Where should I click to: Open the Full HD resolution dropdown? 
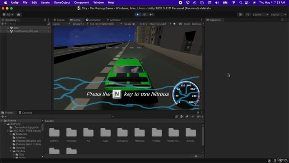(106, 24)
